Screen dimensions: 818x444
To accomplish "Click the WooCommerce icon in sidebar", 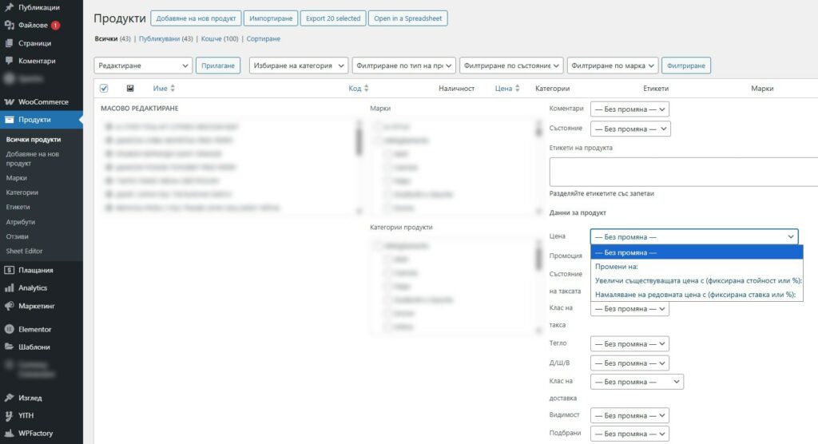I will point(10,102).
